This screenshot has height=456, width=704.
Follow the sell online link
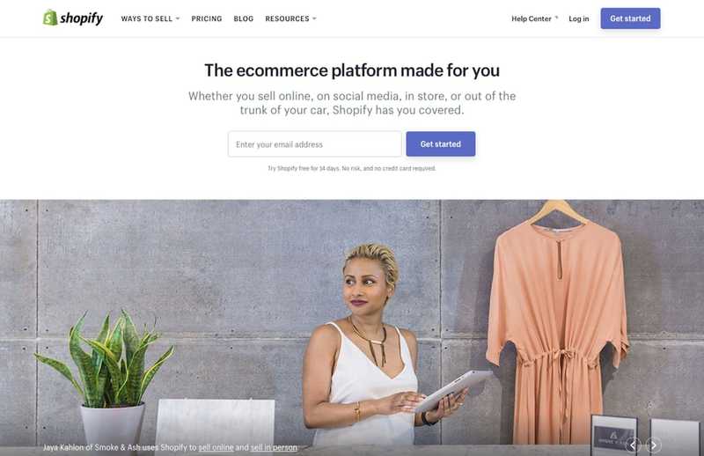tap(216, 447)
